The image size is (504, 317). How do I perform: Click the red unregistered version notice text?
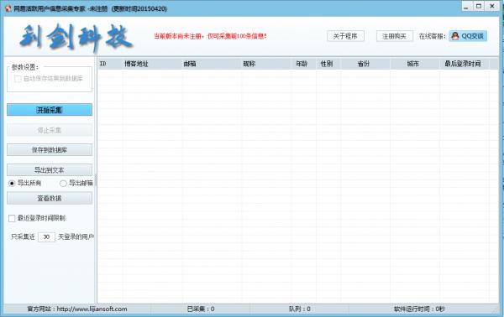click(210, 36)
